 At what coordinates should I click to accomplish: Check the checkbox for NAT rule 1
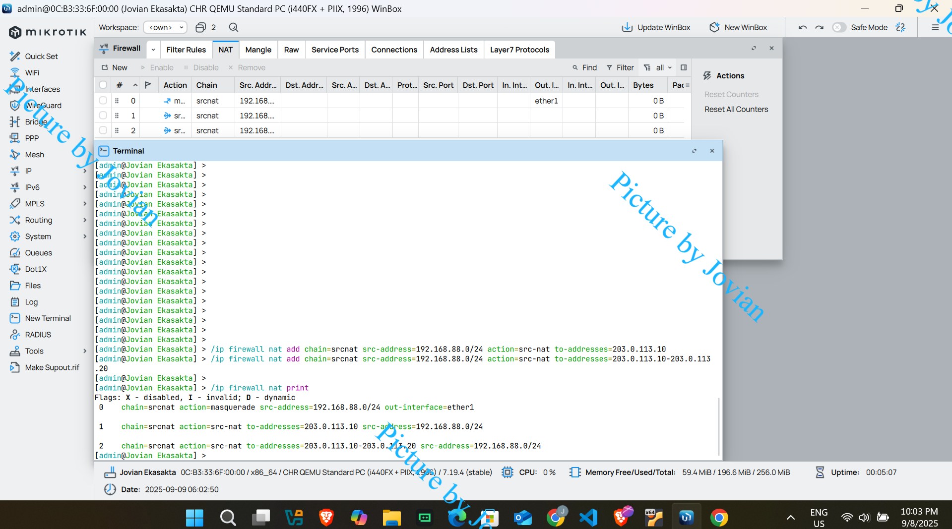tap(103, 115)
